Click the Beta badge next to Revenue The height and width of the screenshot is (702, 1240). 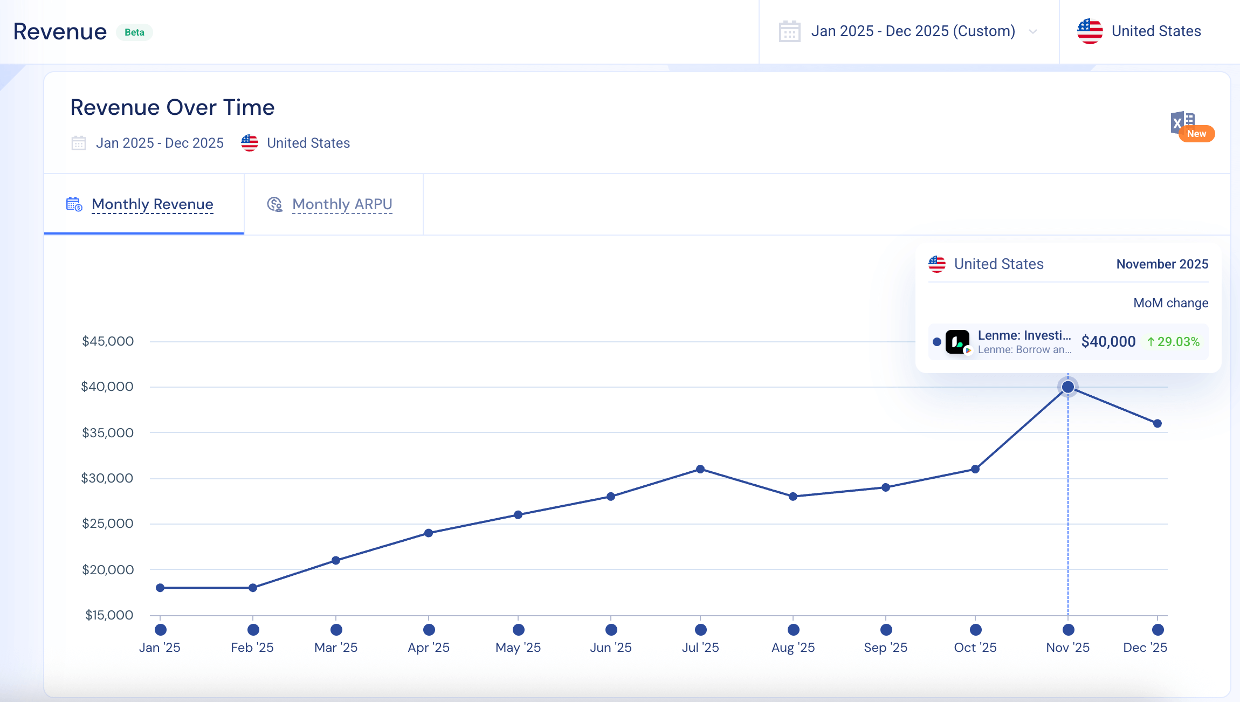(134, 32)
